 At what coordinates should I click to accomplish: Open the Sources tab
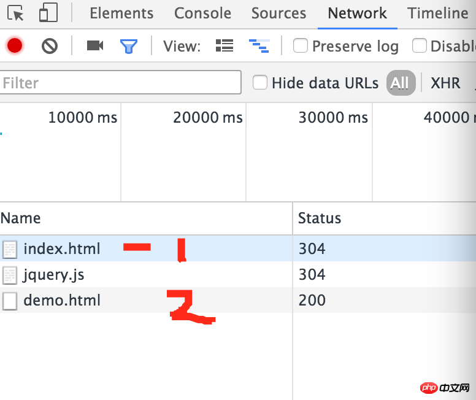279,13
